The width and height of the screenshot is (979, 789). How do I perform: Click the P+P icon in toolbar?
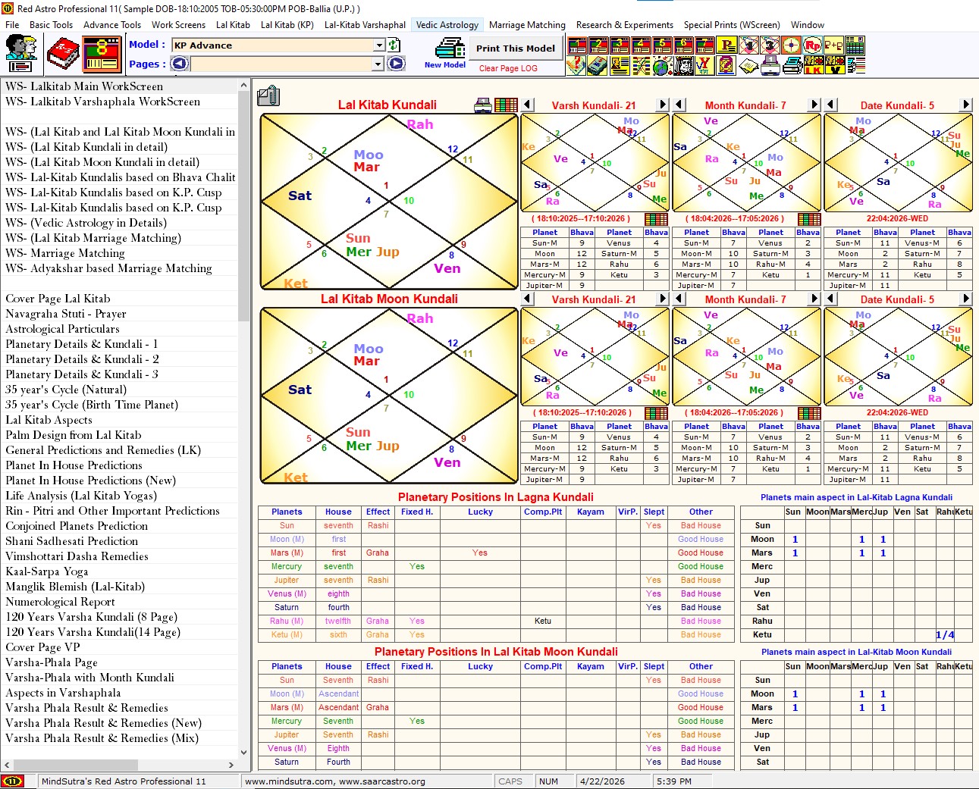(x=833, y=45)
